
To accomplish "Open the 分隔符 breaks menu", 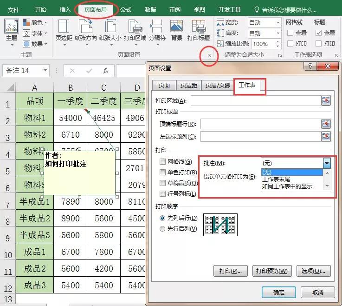I will 157,33.
